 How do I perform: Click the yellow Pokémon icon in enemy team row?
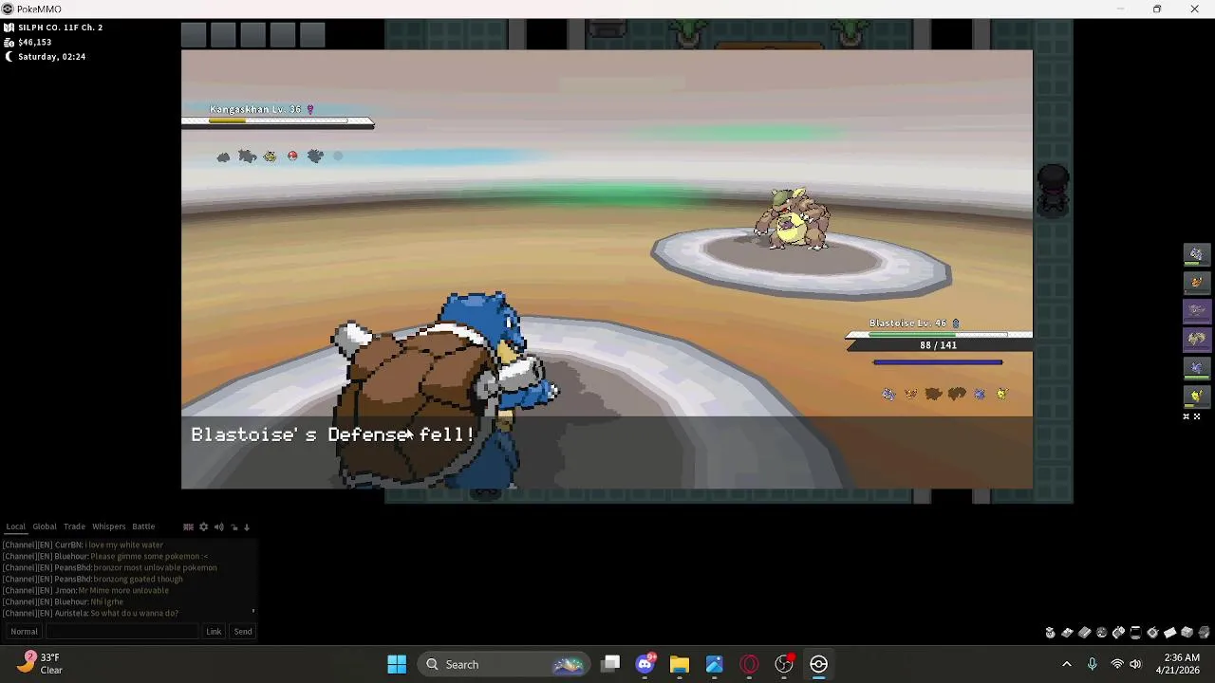click(270, 156)
